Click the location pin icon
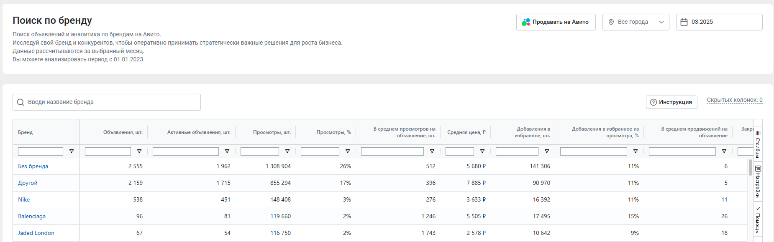The image size is (774, 242). click(611, 22)
